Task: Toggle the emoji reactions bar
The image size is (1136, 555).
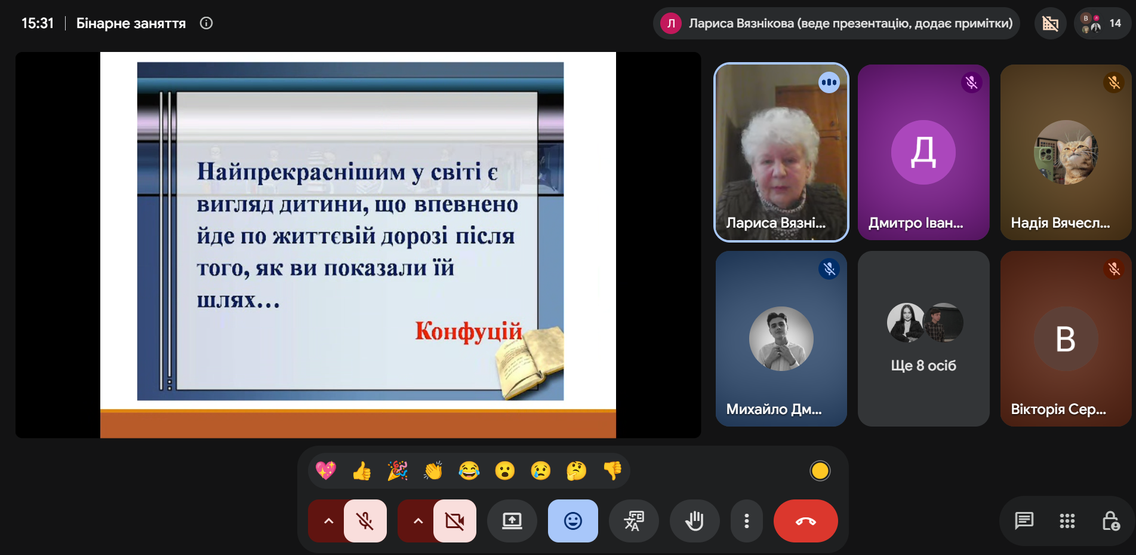Action: pos(573,521)
